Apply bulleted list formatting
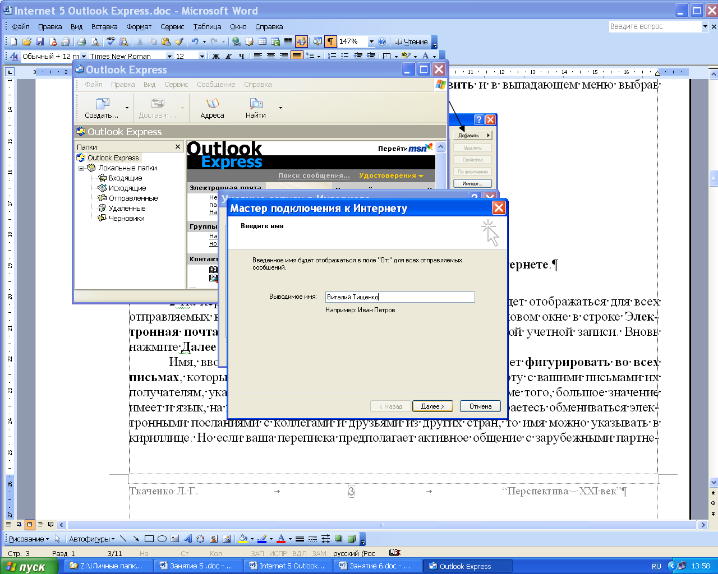Image resolution: width=718 pixels, height=574 pixels. pyautogui.click(x=345, y=56)
